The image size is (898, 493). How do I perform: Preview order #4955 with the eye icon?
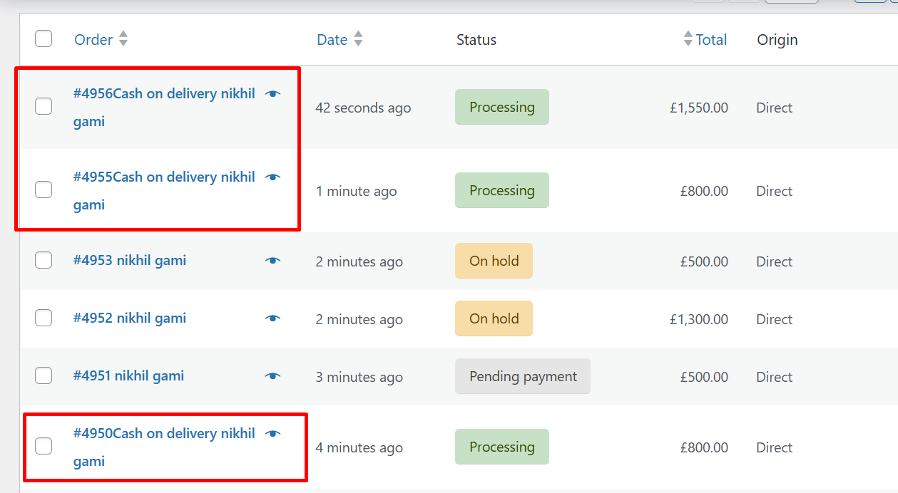click(272, 177)
